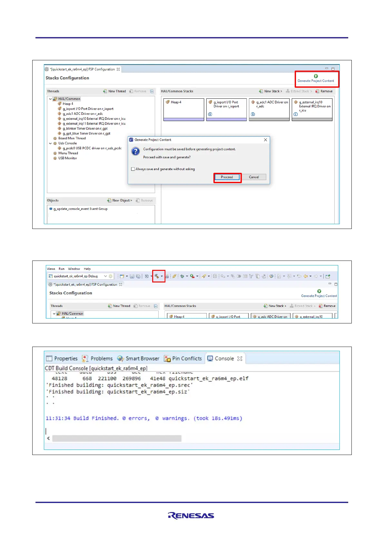Click the left scroll arrow in the Console
The image size is (384, 543).
point(48,439)
